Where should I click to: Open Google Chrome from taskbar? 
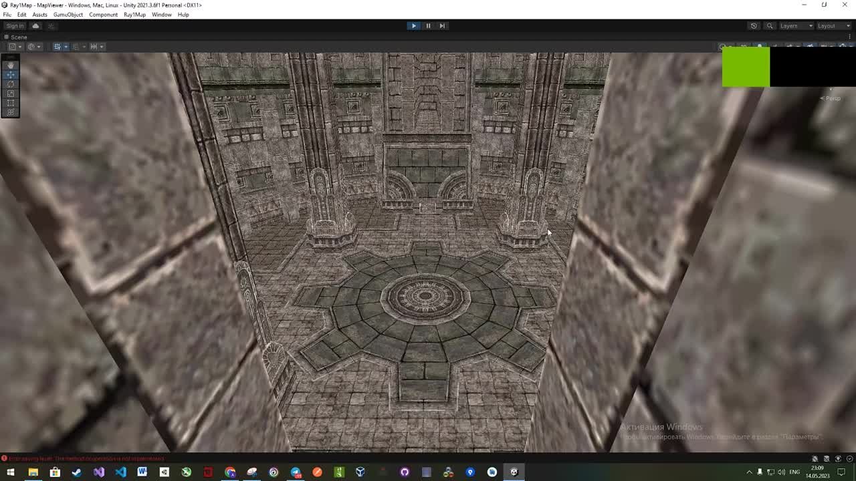click(230, 472)
